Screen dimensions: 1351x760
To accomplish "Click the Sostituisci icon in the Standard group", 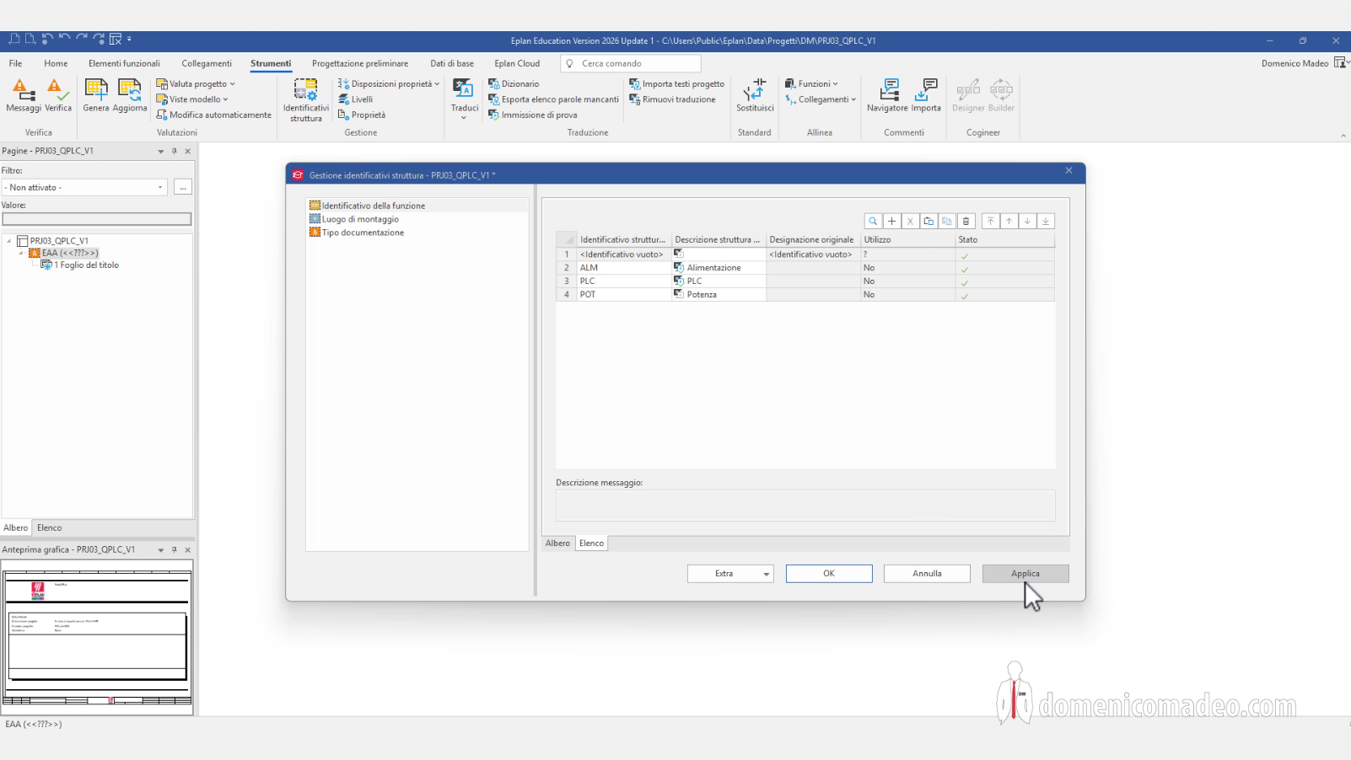I will pyautogui.click(x=755, y=95).
